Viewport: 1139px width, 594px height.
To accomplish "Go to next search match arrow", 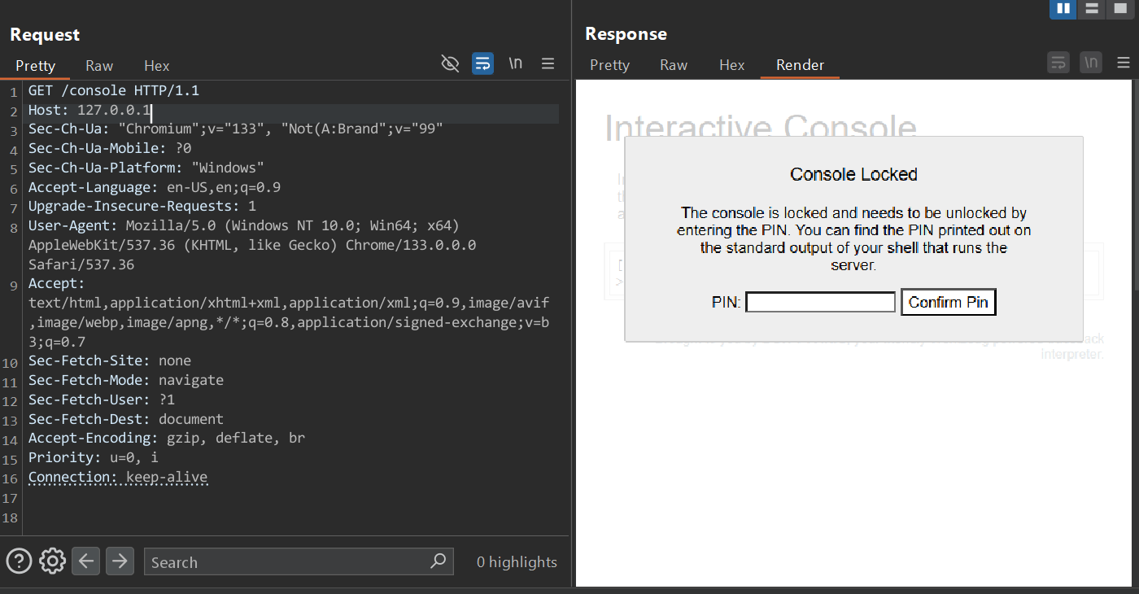I will pos(120,561).
